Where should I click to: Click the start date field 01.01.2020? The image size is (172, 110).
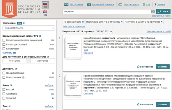point(15,61)
